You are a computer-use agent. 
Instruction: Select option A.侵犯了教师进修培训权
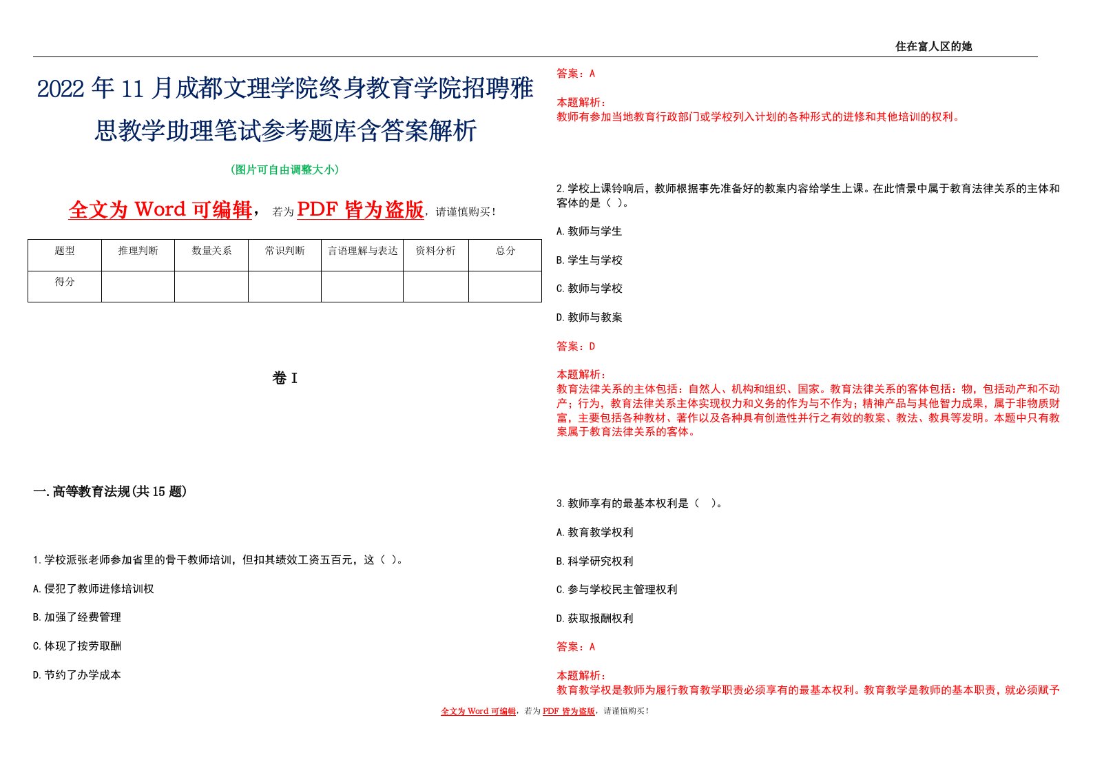[x=94, y=588]
